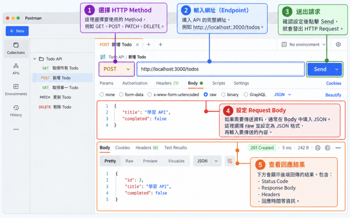Click the first plus new-tab icon
The width and height of the screenshot is (350, 218).
pos(148,45)
